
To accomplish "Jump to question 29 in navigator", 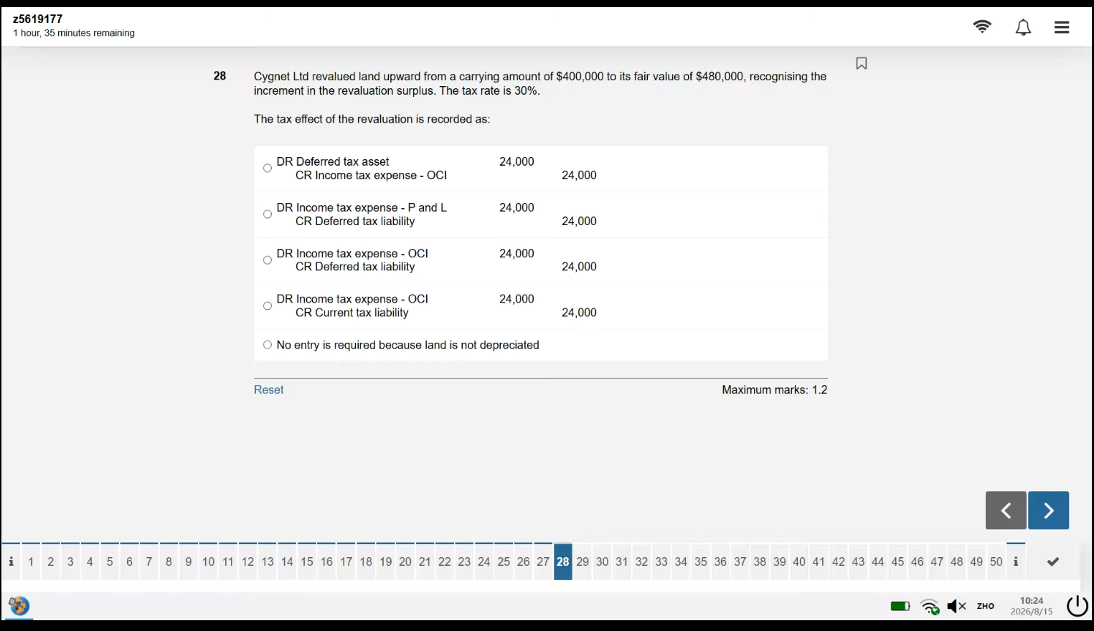I will [x=583, y=561].
